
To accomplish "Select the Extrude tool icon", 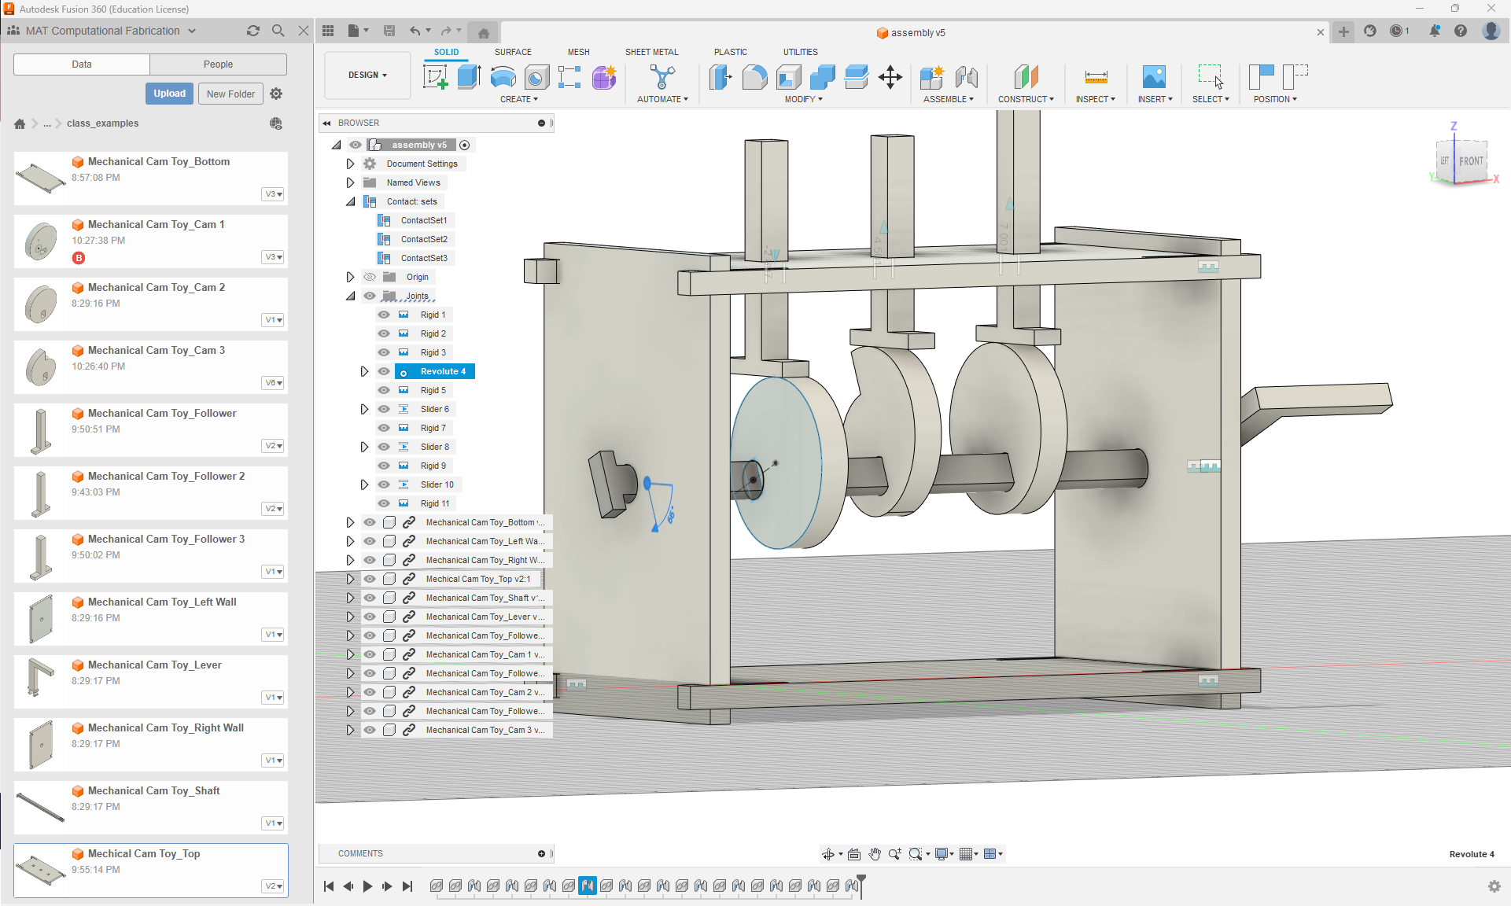I will (469, 77).
